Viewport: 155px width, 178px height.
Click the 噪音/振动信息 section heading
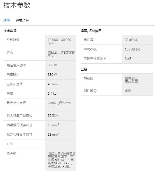tap(91, 31)
